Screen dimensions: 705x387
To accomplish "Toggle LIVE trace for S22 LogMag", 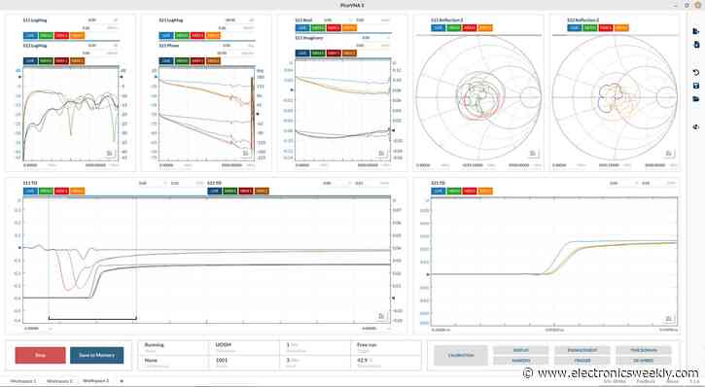I will click(30, 60).
